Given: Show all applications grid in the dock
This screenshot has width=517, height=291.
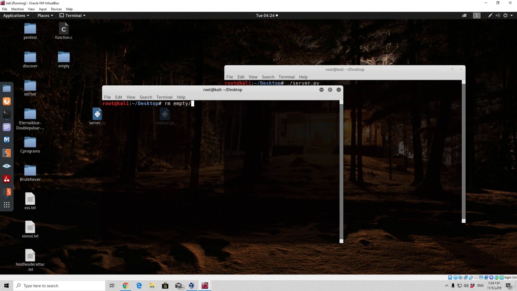Looking at the screenshot, I should click(x=7, y=205).
